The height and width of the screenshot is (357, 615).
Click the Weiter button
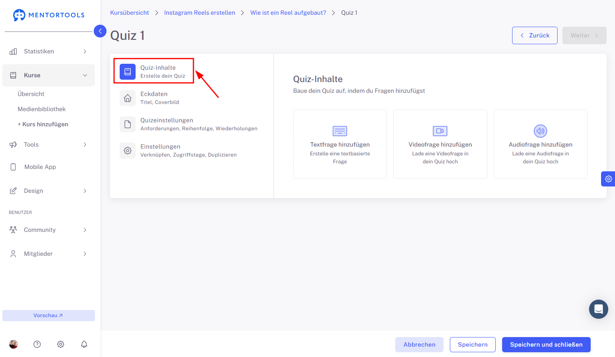point(584,35)
